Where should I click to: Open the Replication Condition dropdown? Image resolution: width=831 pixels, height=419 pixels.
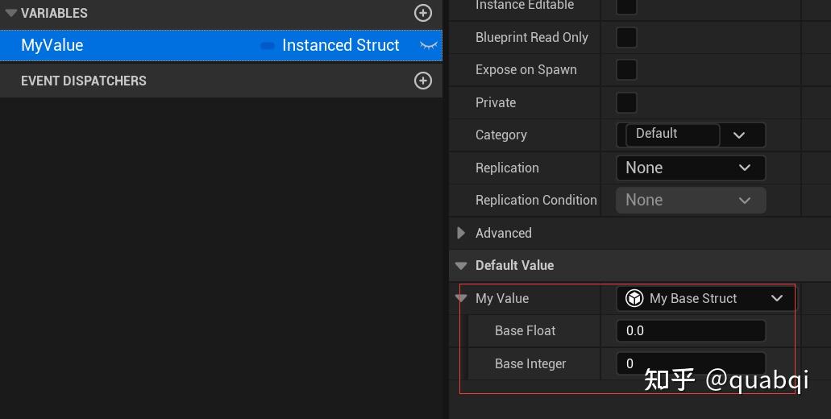690,200
